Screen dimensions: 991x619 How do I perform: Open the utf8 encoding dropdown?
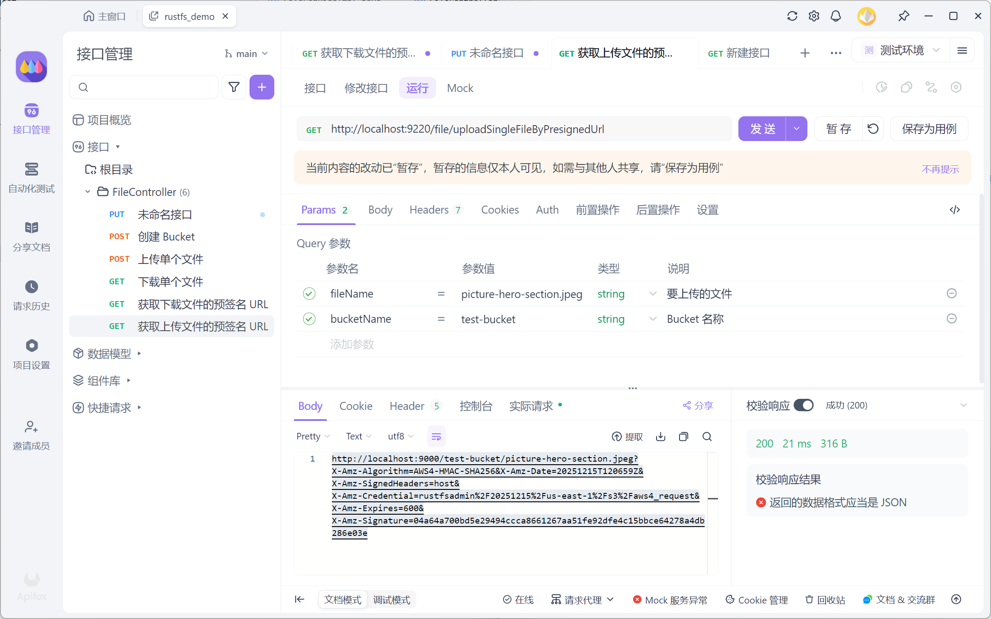[401, 436]
